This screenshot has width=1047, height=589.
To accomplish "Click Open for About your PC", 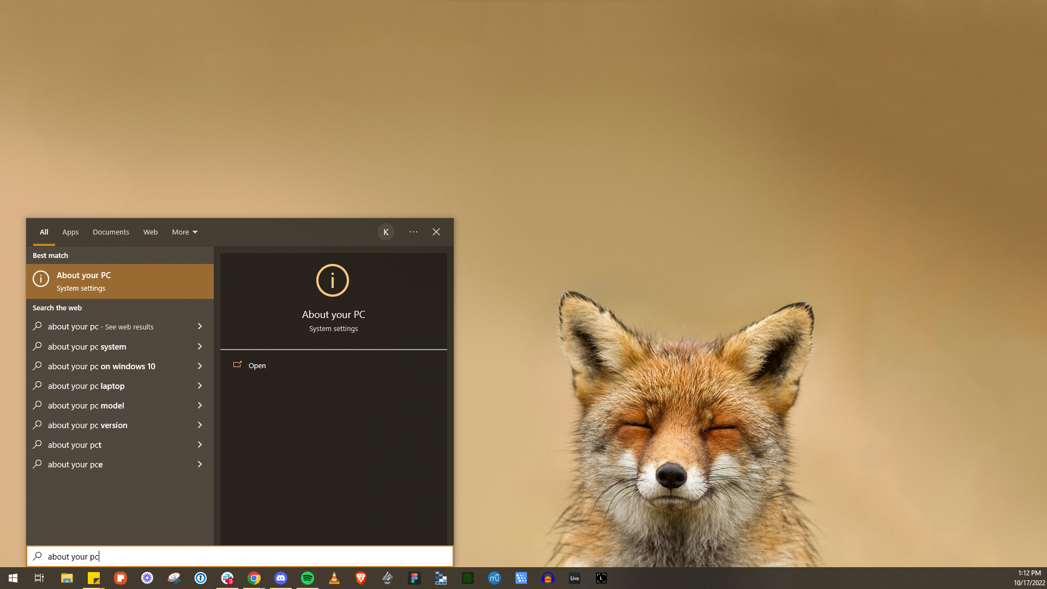I will (x=257, y=366).
